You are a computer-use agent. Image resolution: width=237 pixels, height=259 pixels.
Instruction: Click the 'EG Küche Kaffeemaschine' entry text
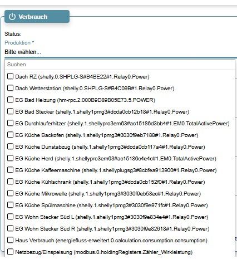(x=116, y=170)
